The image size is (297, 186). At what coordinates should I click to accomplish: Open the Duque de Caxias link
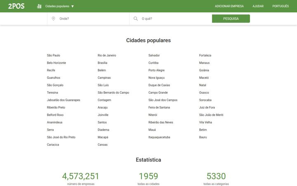pos(159,85)
